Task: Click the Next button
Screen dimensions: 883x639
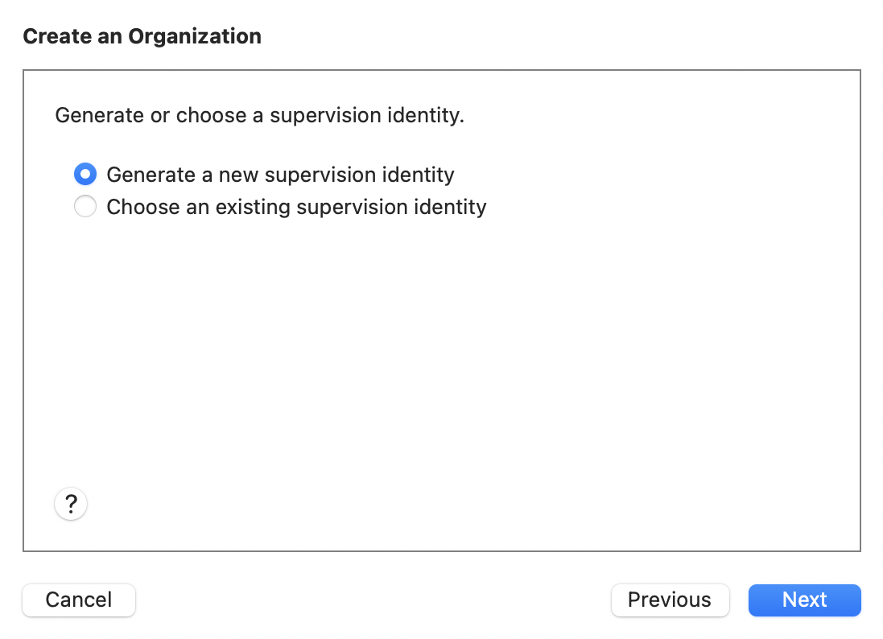Action: pos(804,600)
